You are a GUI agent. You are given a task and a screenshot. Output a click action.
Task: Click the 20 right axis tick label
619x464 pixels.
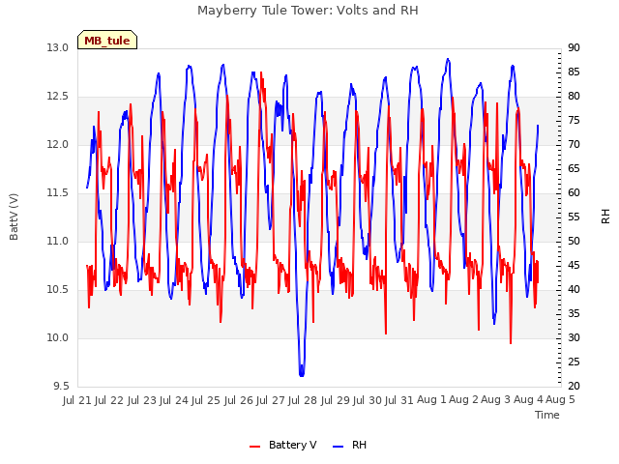click(x=574, y=387)
